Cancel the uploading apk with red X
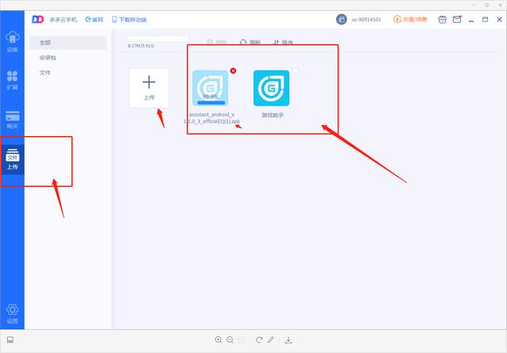 click(233, 70)
